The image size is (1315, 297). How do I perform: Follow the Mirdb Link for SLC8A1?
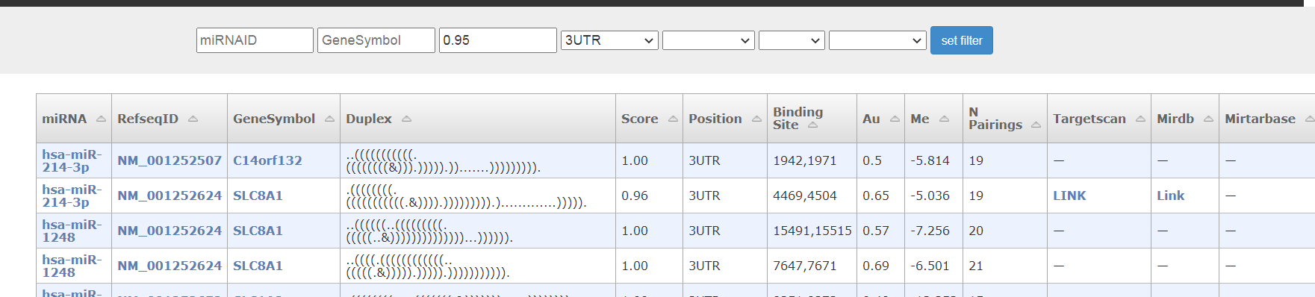pos(1170,196)
